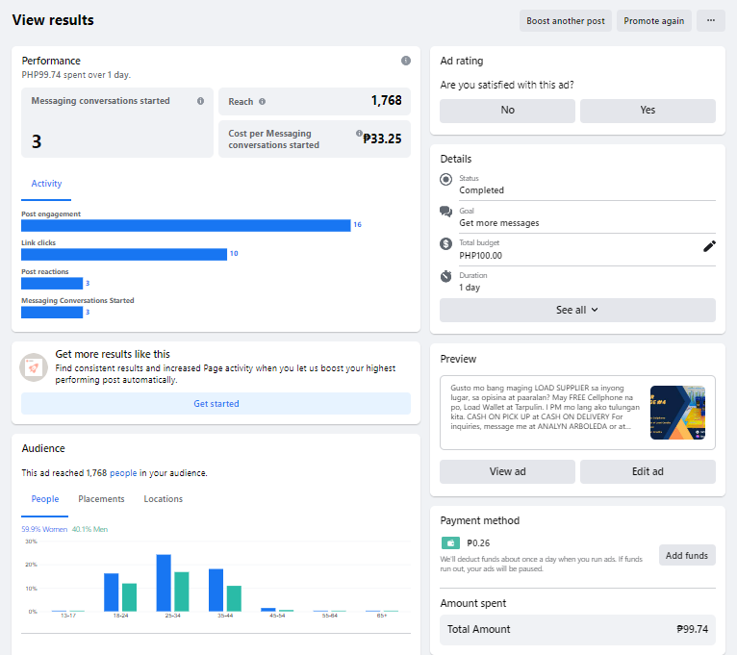Expand details with See all
737x655 pixels.
(577, 310)
